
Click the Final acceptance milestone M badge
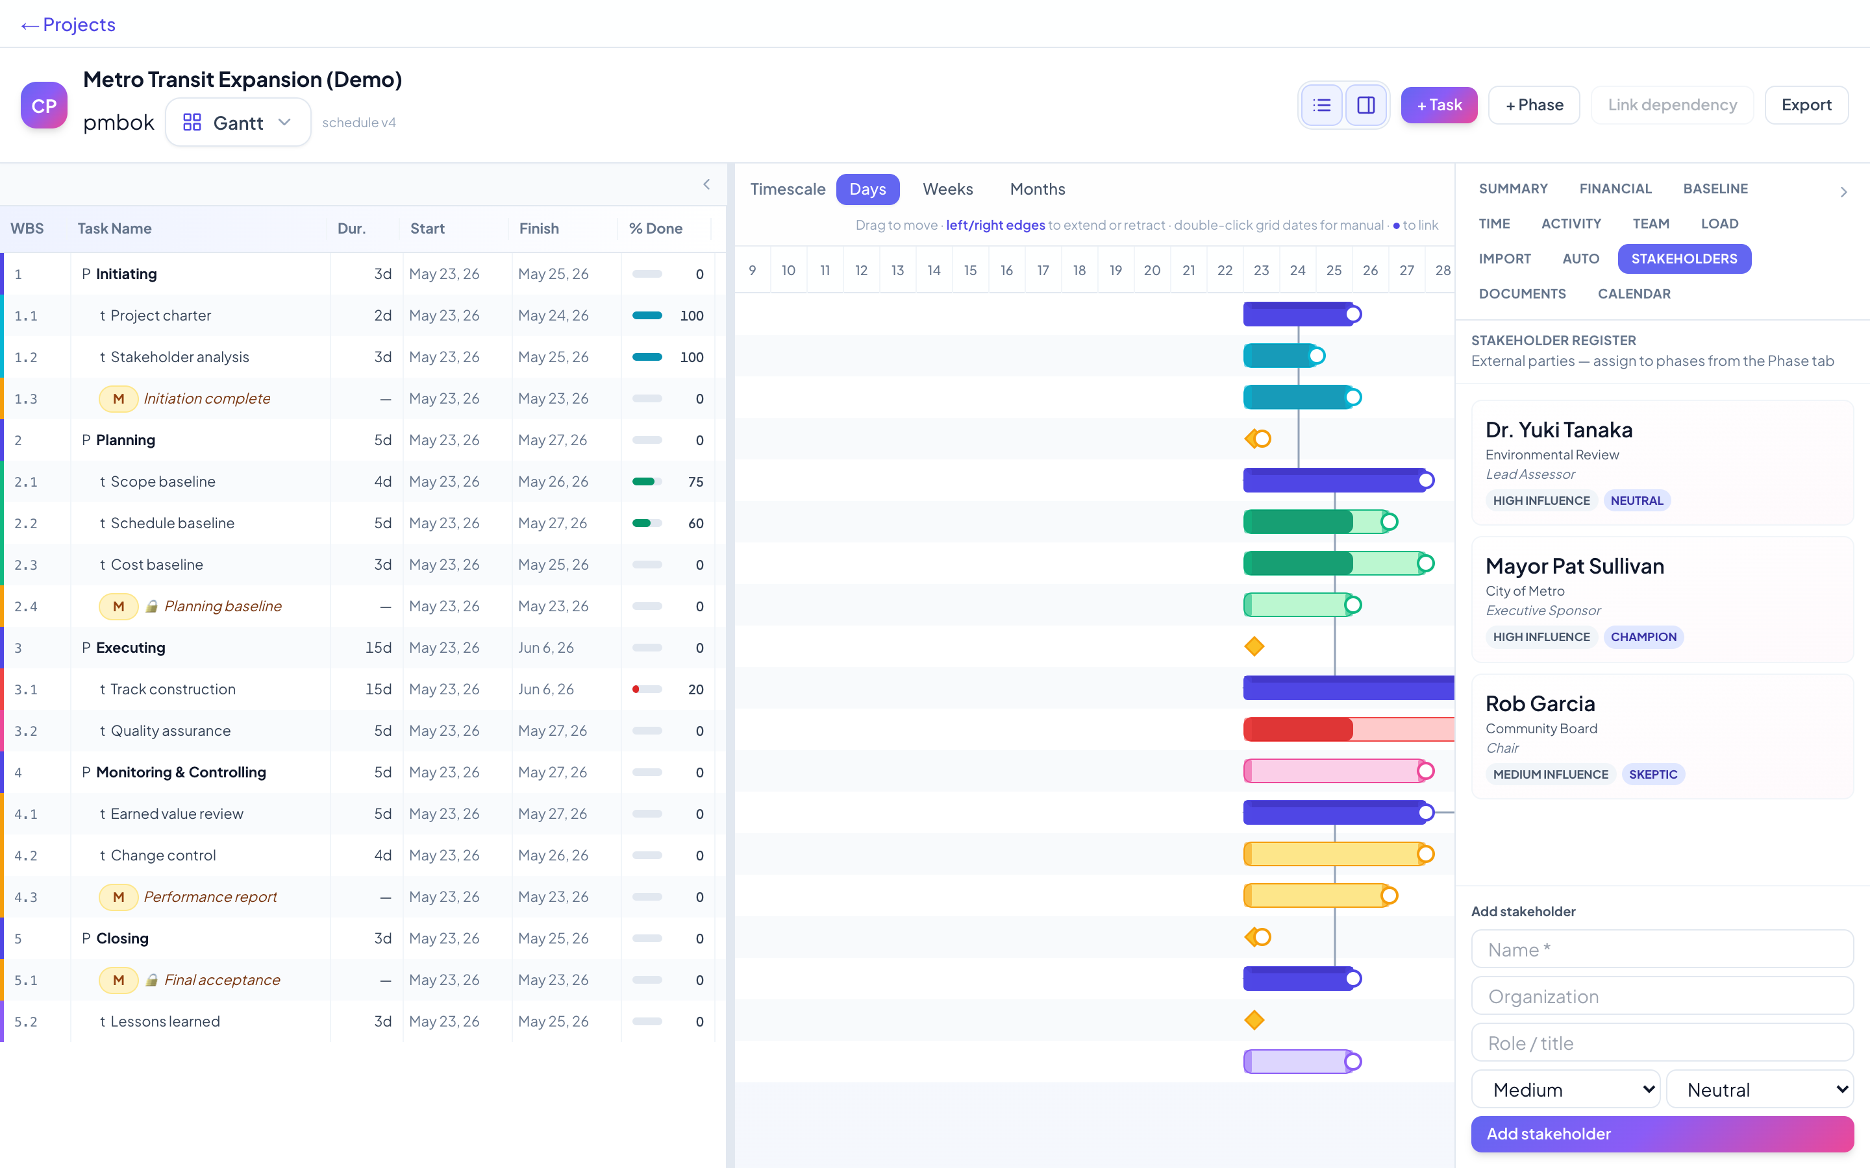pyautogui.click(x=118, y=980)
